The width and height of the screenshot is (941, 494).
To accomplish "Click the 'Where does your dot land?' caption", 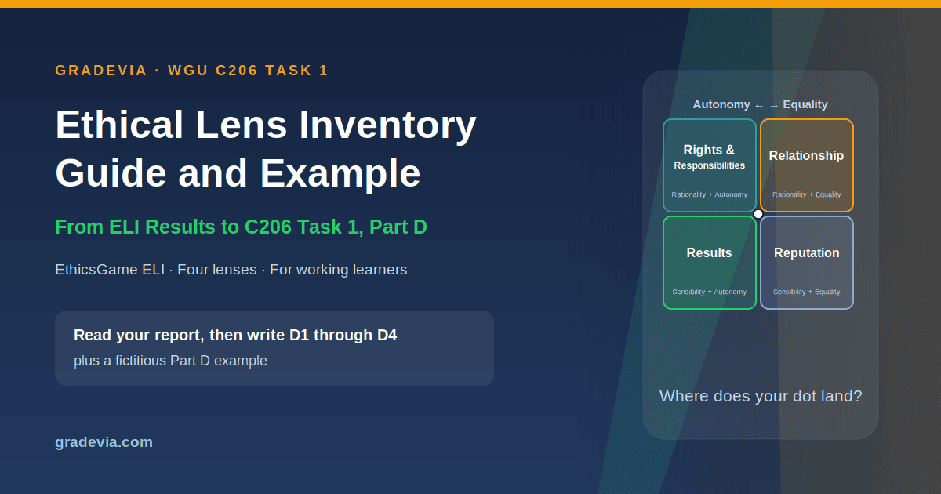I will coord(761,396).
